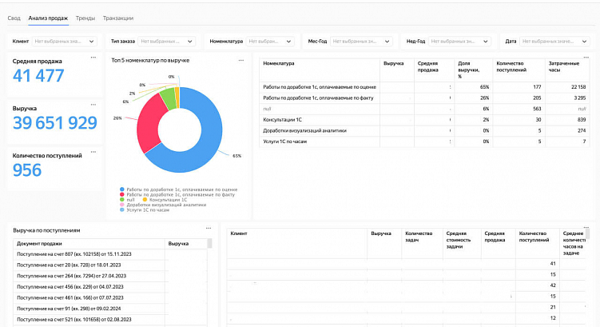The image size is (600, 327).
Task: Open the Топ 5 номенклатур chart menu
Action: pyautogui.click(x=241, y=60)
